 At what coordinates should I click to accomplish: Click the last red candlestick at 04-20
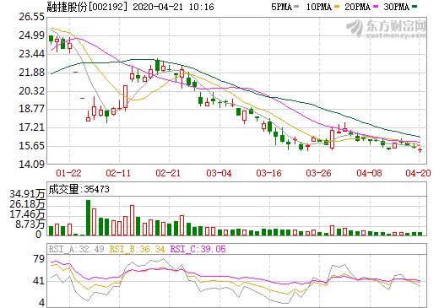click(420, 150)
